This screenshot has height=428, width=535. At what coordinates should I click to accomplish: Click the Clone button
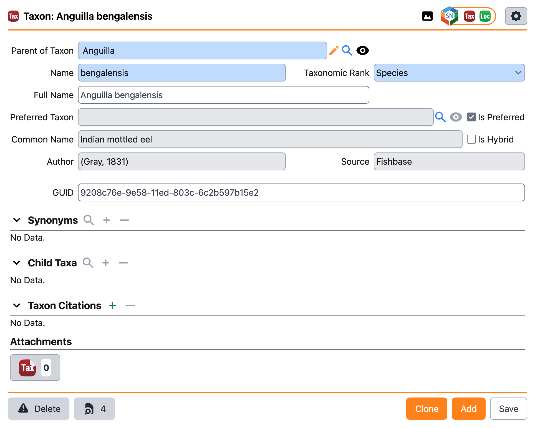pos(427,409)
